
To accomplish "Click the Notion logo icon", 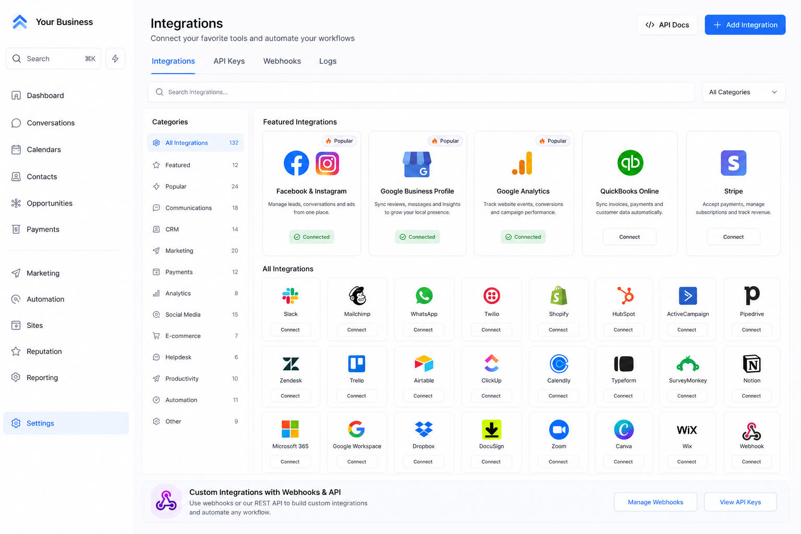I will point(752,363).
